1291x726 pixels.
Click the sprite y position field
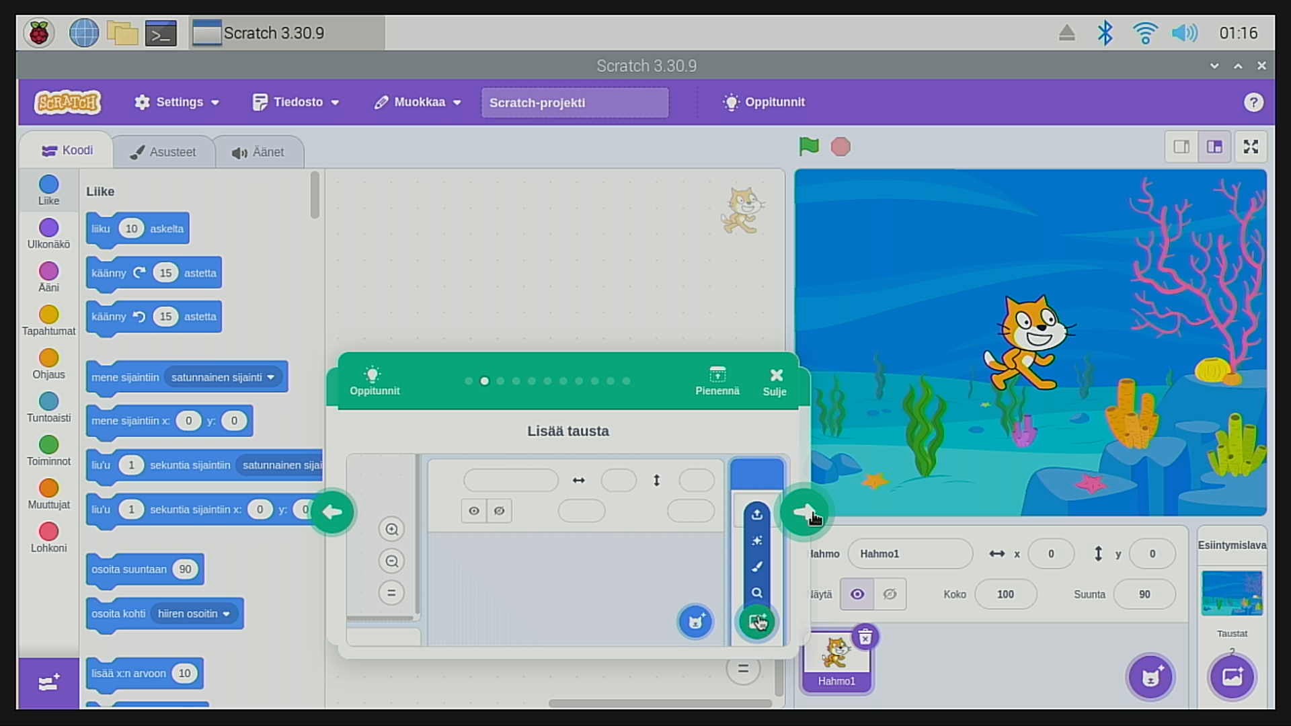[1152, 554]
